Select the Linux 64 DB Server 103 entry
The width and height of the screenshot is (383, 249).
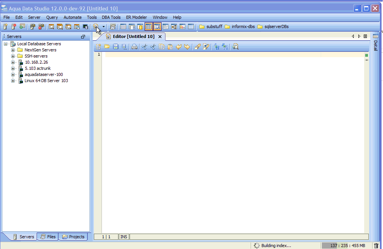[x=46, y=81]
